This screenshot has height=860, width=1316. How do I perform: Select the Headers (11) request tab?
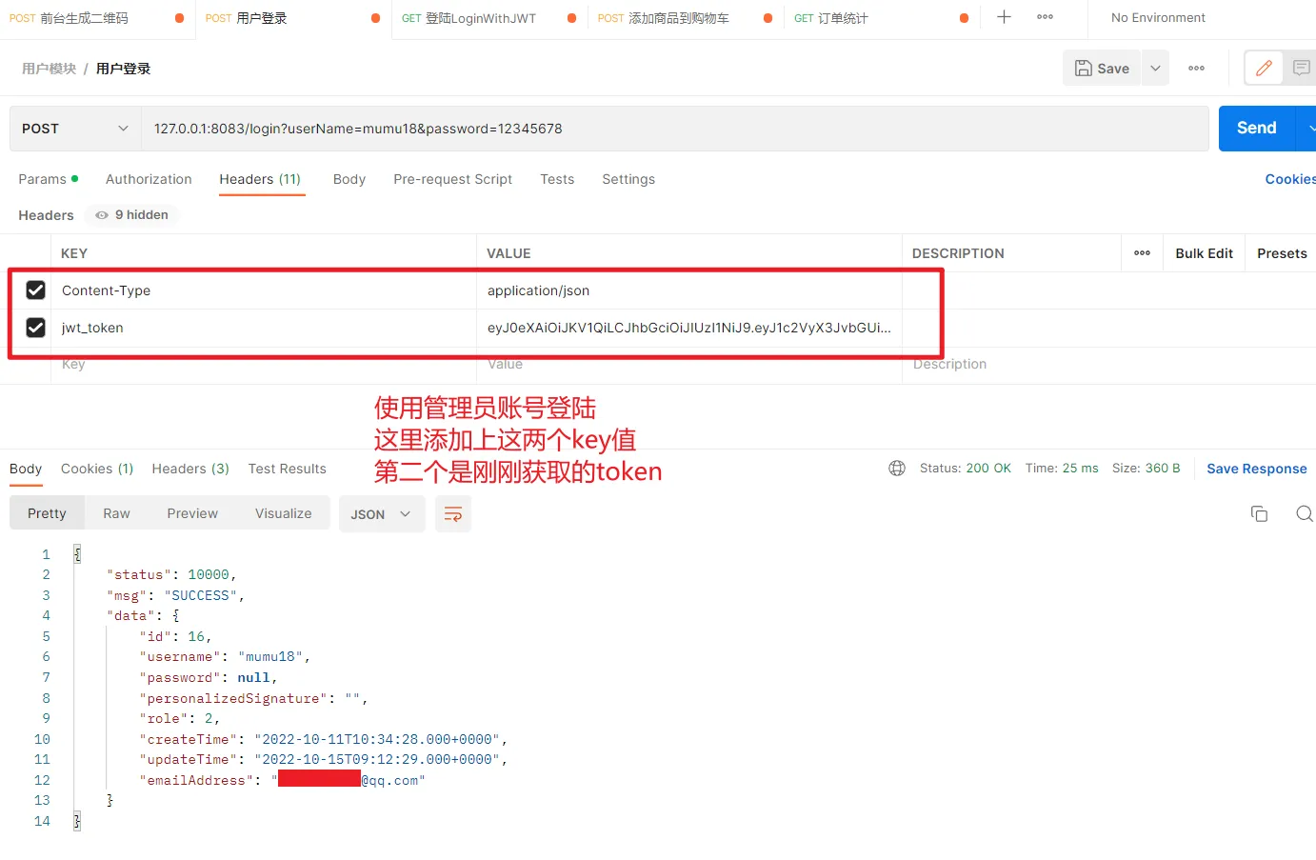pyautogui.click(x=260, y=179)
